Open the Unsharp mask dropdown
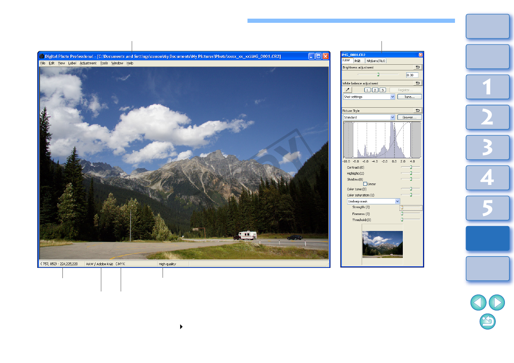Screen dimensions: 514x363 397,201
